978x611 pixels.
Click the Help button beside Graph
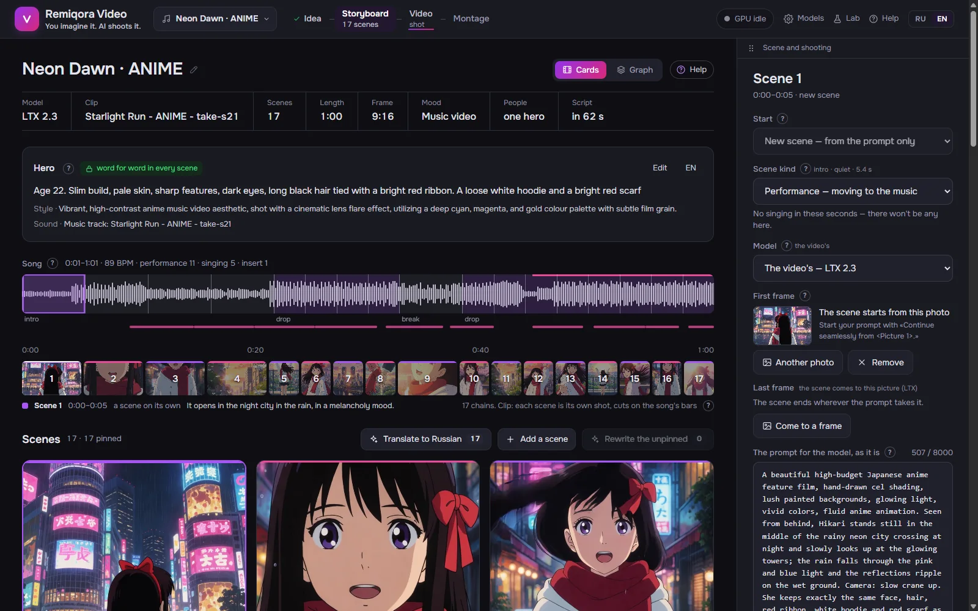click(x=692, y=70)
